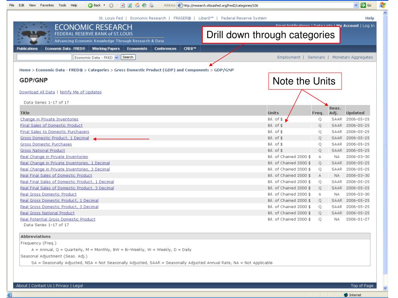Viewport: 398px width, 298px height.
Task: Click the Notify Me of Updates link
Action: pos(81,92)
